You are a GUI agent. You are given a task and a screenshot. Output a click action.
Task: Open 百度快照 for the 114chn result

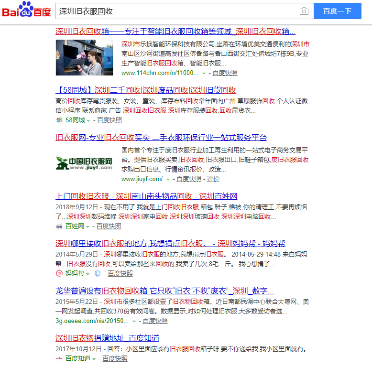coord(225,73)
